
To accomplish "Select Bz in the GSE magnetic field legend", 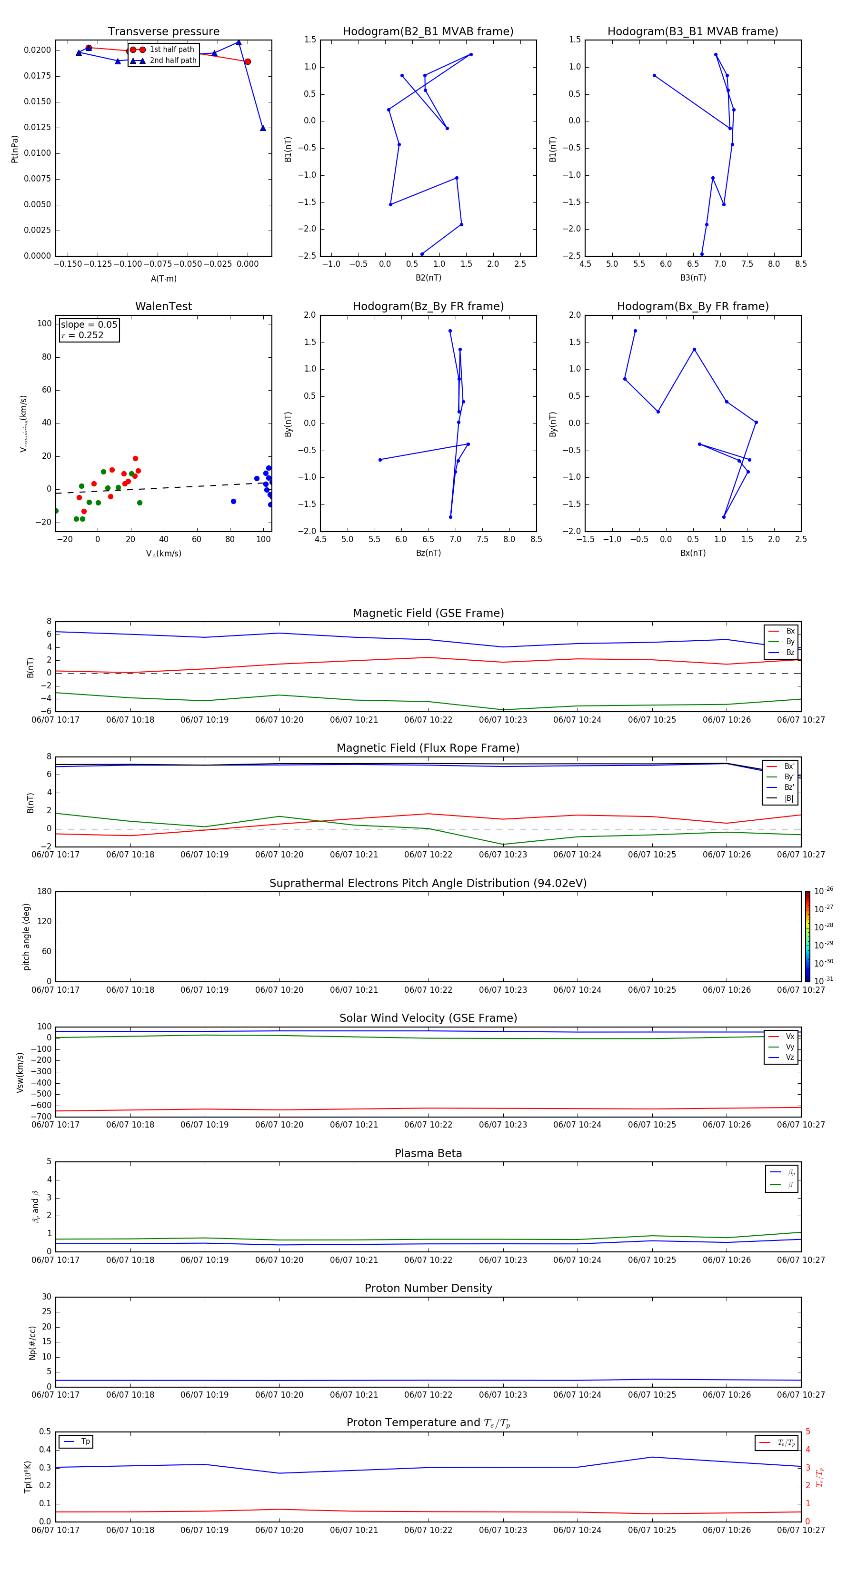I will [781, 652].
